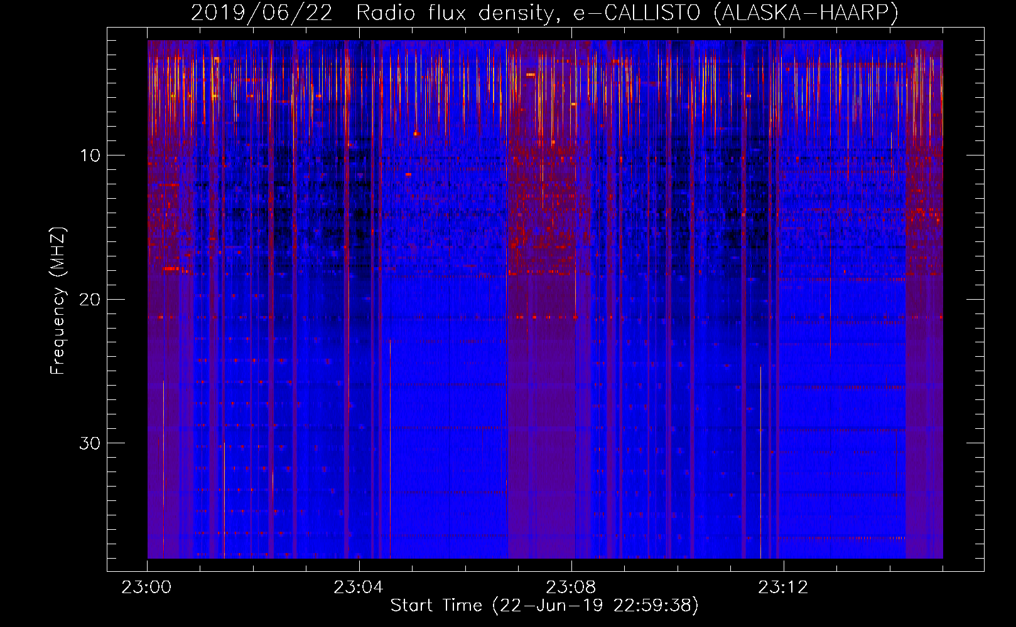Click the 23:08 time tick label
The width and height of the screenshot is (1016, 627).
coord(571,587)
